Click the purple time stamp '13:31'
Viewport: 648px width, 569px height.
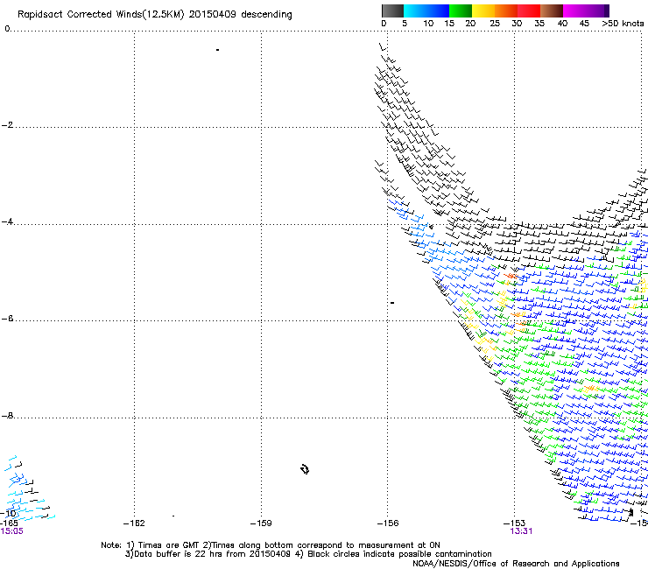[521, 531]
